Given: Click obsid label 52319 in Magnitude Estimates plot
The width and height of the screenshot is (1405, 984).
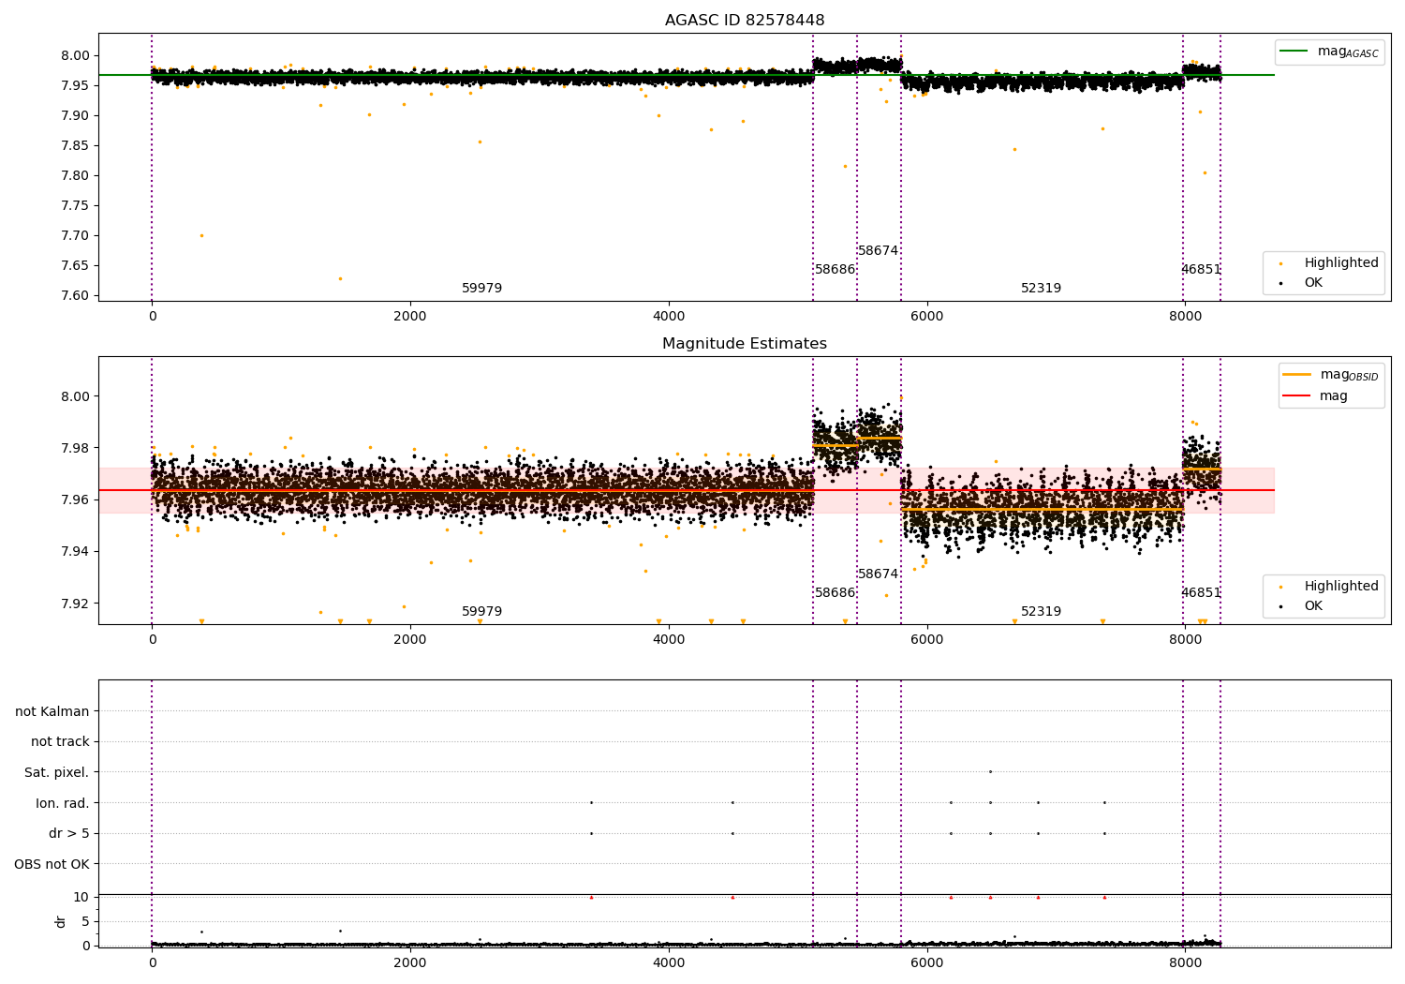Looking at the screenshot, I should (1041, 612).
